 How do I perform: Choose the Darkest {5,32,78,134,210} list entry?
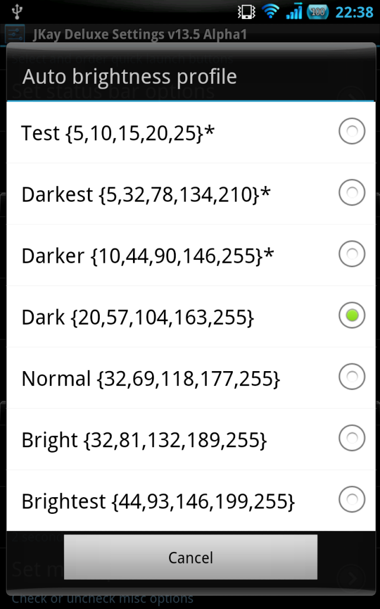191,194
